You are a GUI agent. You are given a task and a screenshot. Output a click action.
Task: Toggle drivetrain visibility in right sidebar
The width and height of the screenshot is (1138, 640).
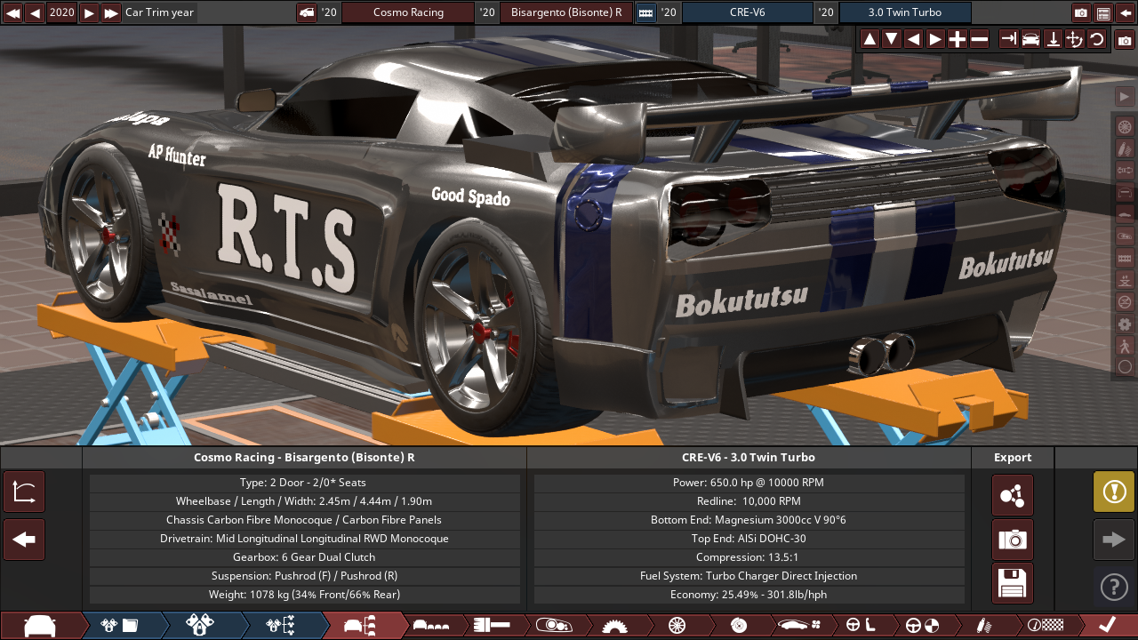1125,170
